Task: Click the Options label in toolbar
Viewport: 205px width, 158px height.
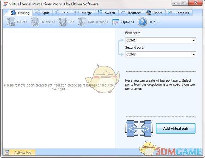Action: click(127, 22)
